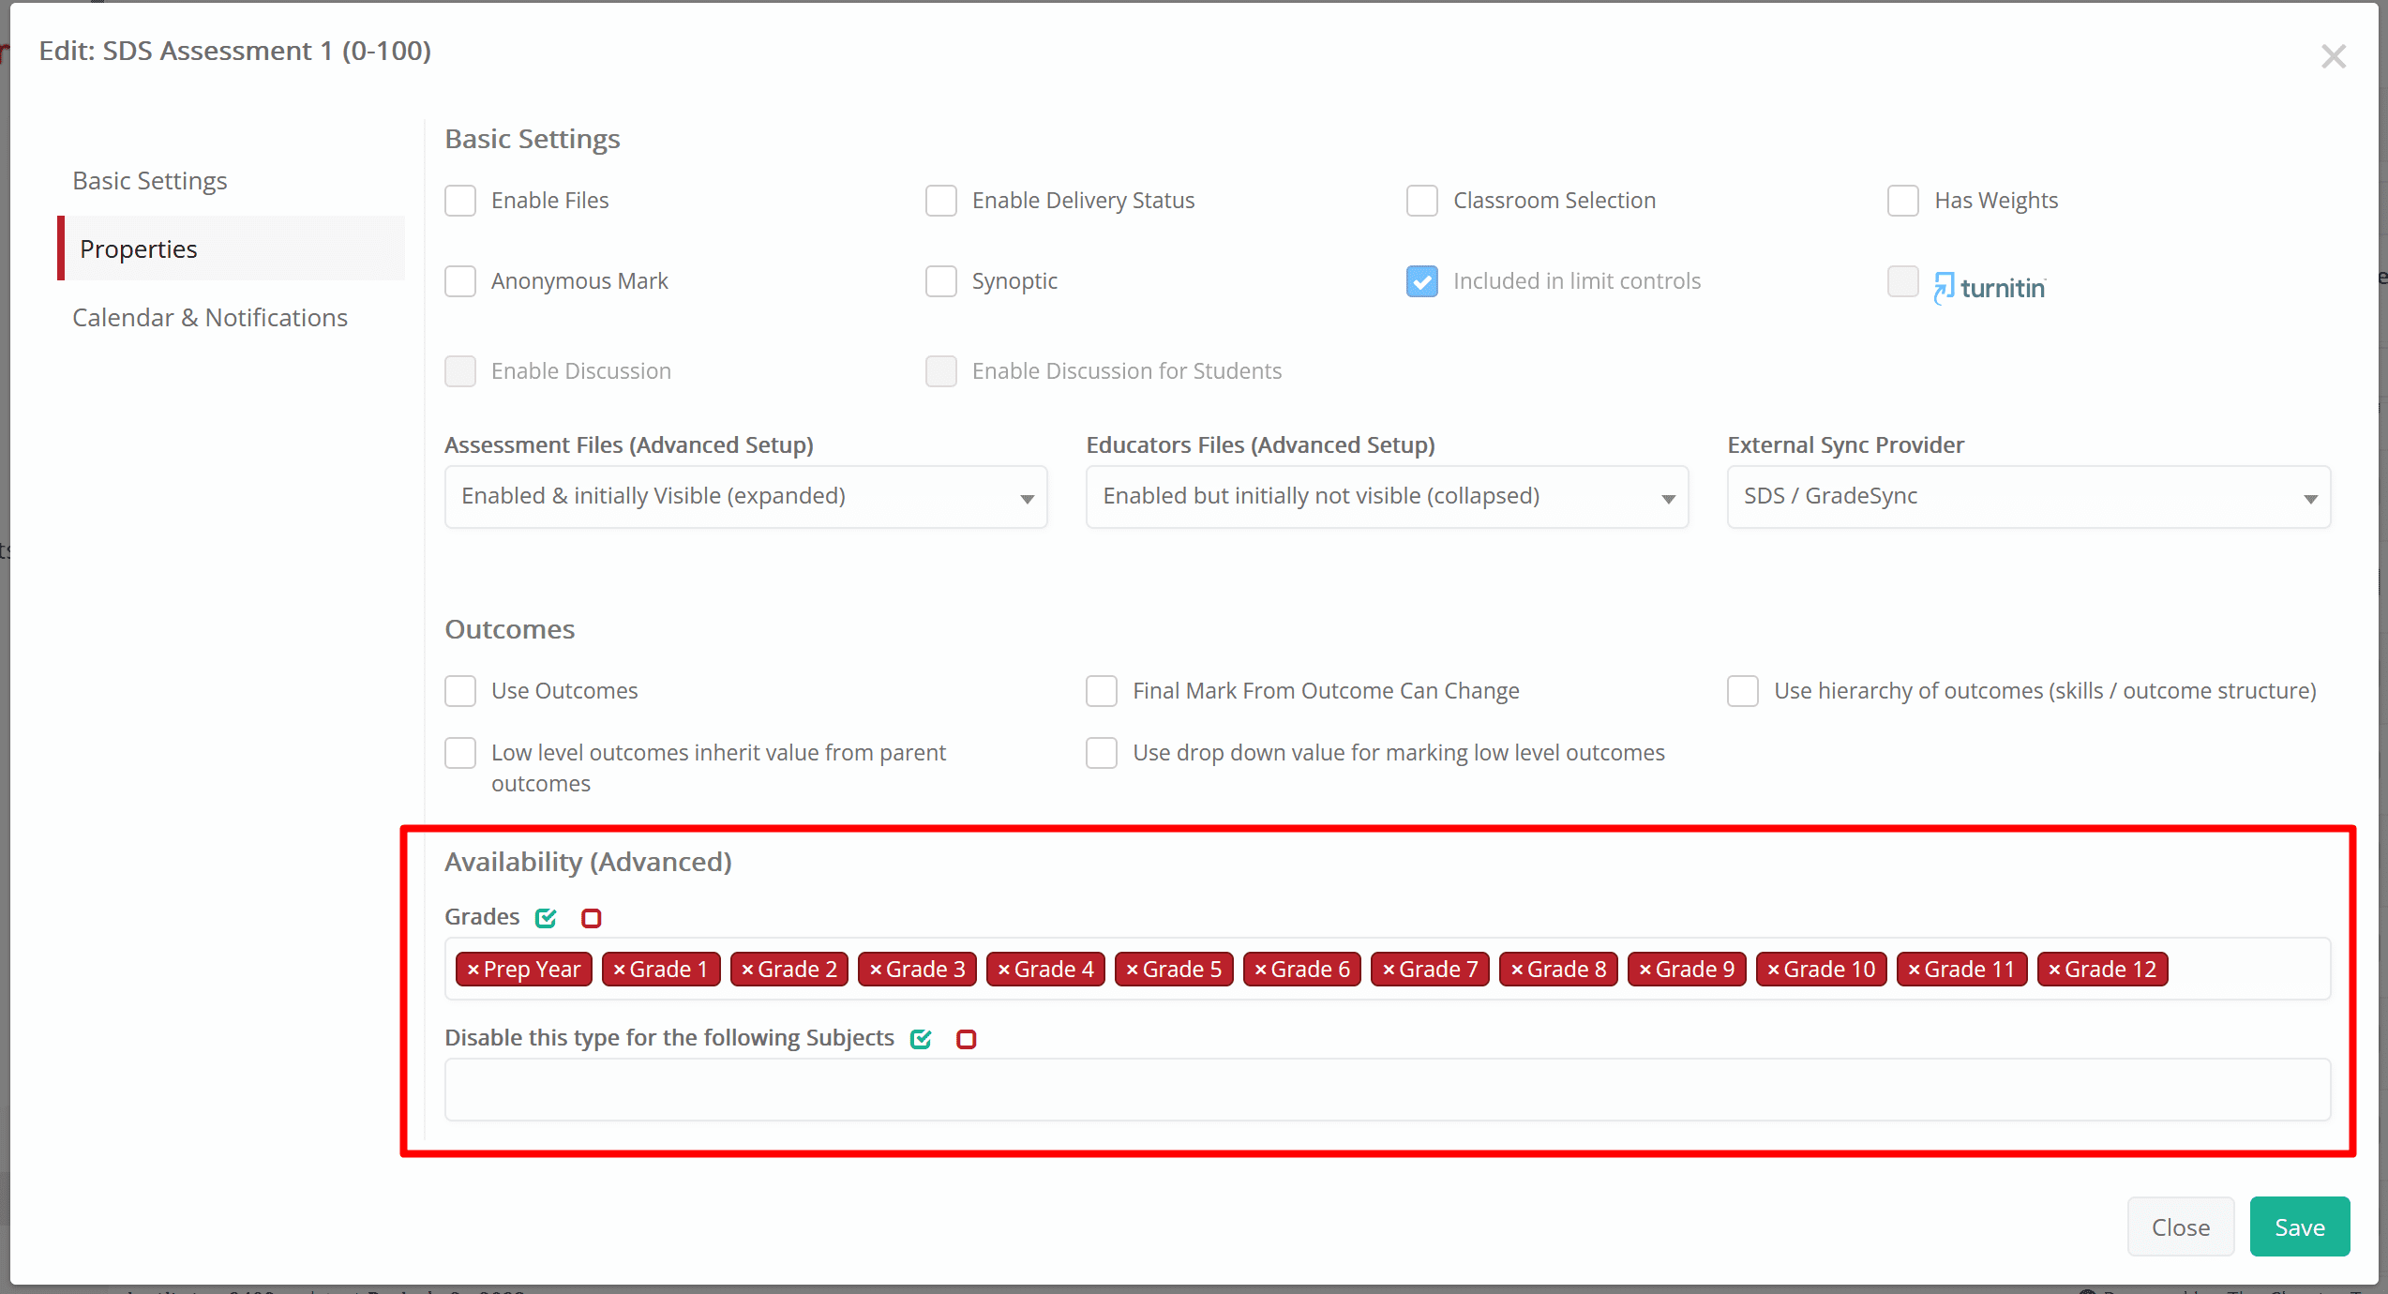Check Use Outcomes
The height and width of the screenshot is (1294, 2388).
click(460, 691)
